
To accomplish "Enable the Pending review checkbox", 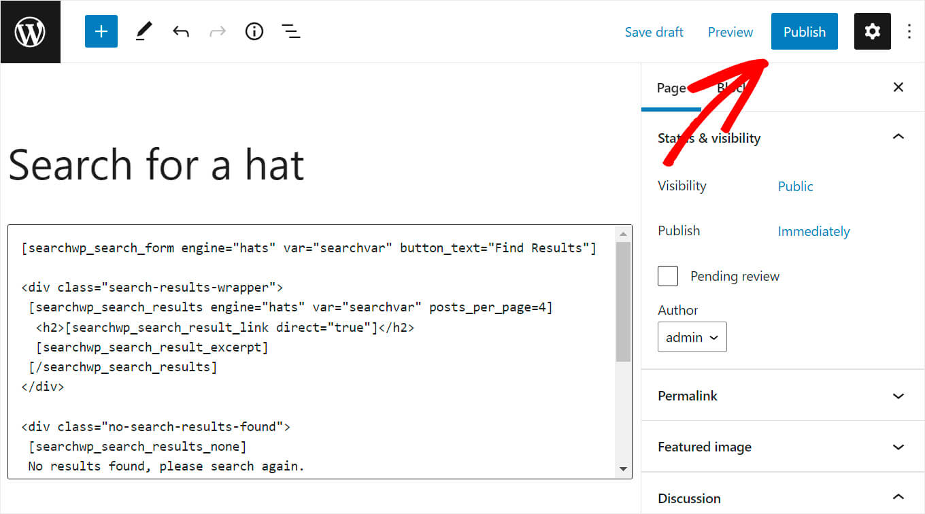I will [668, 276].
